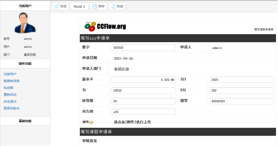Focus the 323 field containing 2323
Image resolution: width=278 pixels, height=146 pixels.
(241, 80)
